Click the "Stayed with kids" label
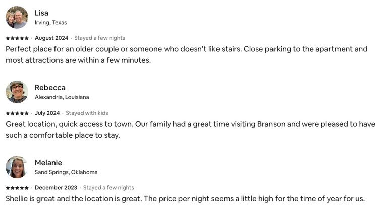Image resolution: width=382 pixels, height=212 pixels. click(87, 113)
